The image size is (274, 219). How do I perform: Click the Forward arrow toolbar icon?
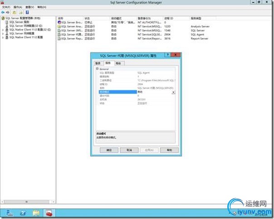click(x=8, y=12)
